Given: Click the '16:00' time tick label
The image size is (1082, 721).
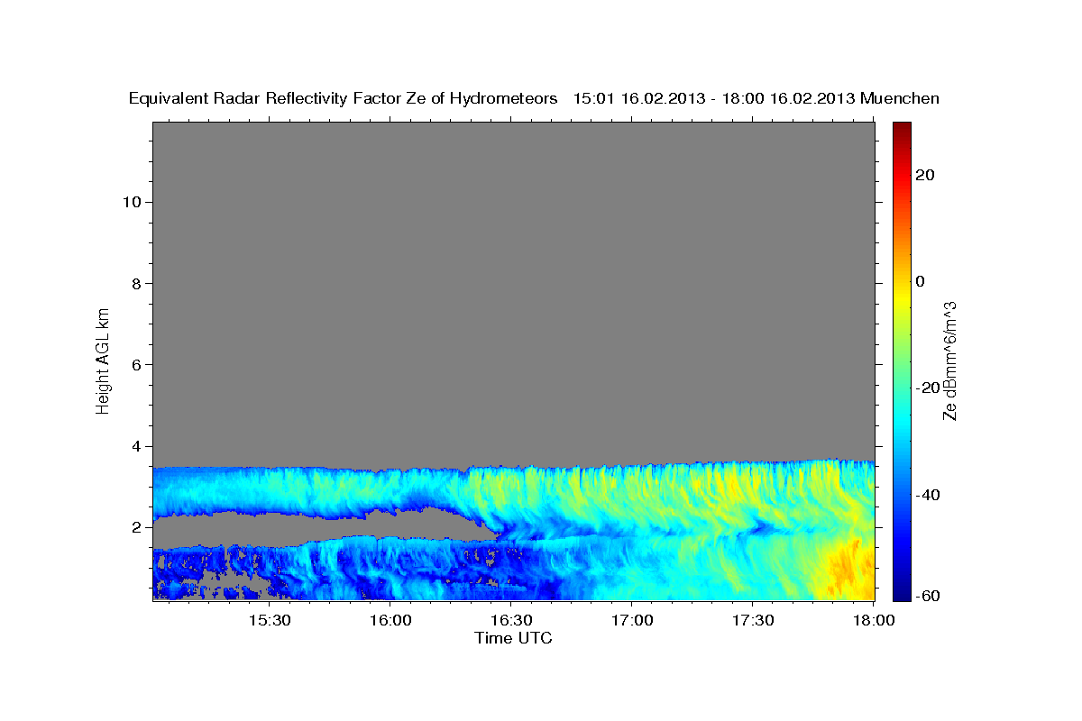Looking at the screenshot, I should coord(390,620).
